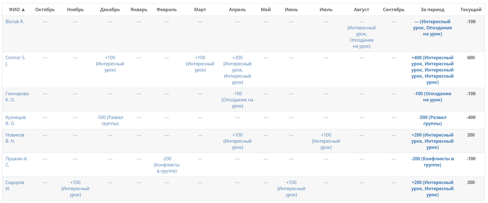This screenshot has width=488, height=203.
Task: Open Новиков's July +100 entry
Action: point(326,141)
